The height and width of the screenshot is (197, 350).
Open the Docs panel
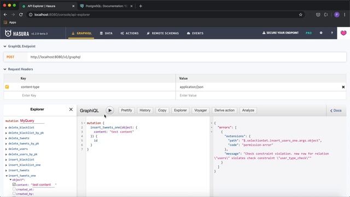click(336, 111)
